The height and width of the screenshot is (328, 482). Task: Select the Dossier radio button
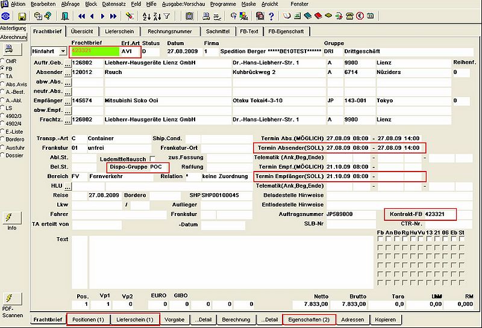(2, 155)
